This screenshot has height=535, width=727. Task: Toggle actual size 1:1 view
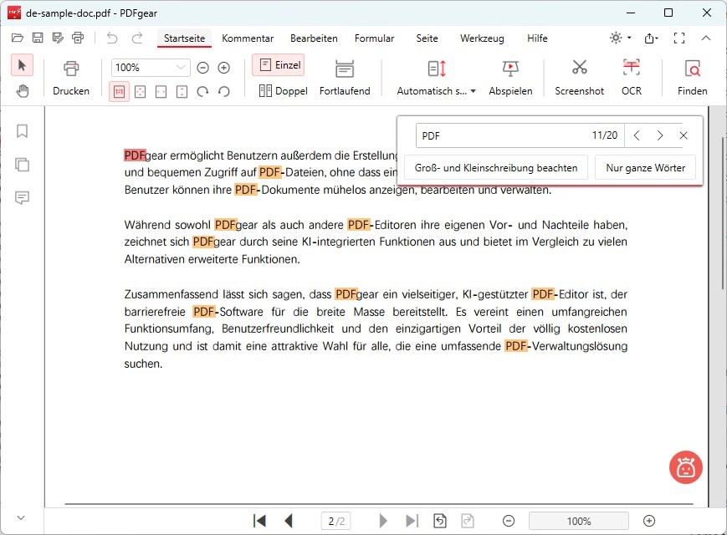[x=119, y=92]
